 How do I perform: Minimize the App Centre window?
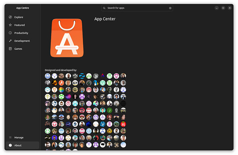(x=217, y=8)
